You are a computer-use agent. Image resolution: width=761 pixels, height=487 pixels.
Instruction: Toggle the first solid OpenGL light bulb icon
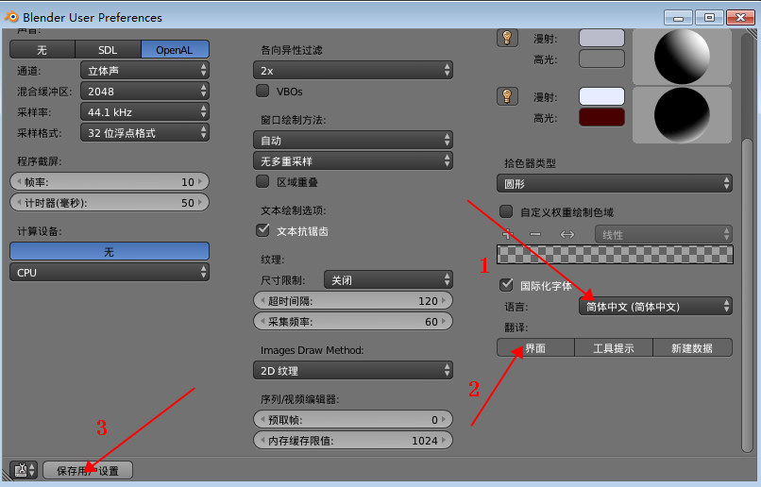pyautogui.click(x=508, y=38)
